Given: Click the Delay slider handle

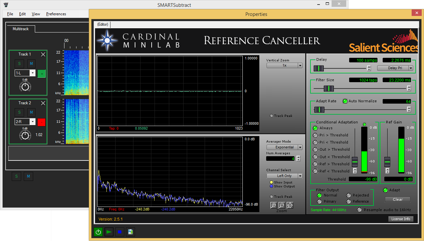Looking at the screenshot, I should [x=319, y=68].
